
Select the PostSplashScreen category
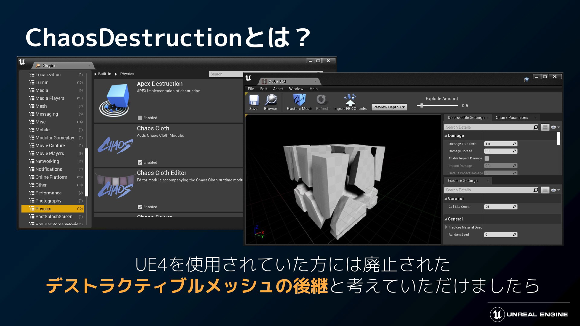click(x=53, y=217)
